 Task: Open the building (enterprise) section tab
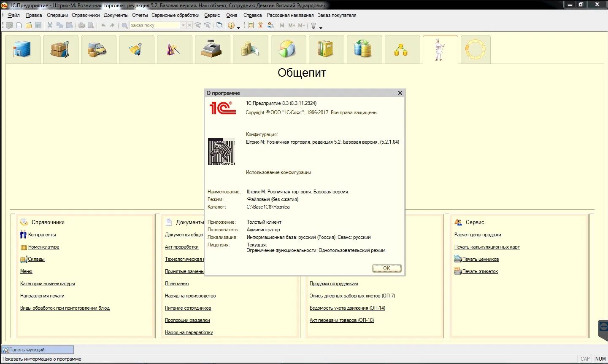coord(23,49)
